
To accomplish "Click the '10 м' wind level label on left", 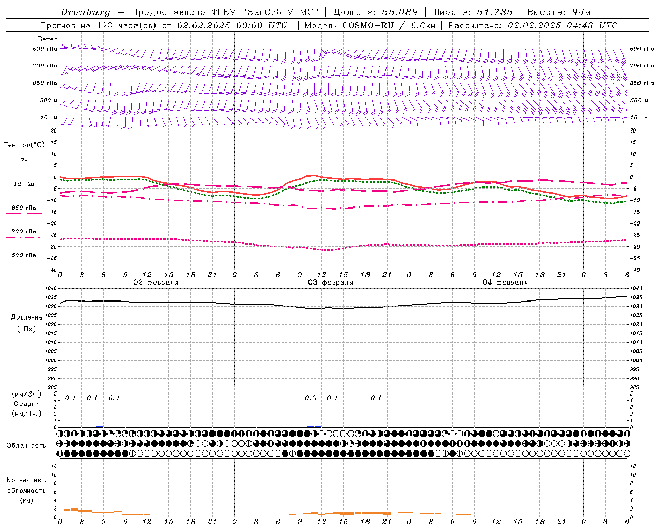I will [x=49, y=117].
